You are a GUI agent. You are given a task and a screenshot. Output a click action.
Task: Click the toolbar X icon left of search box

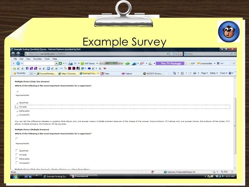[x=14, y=63]
